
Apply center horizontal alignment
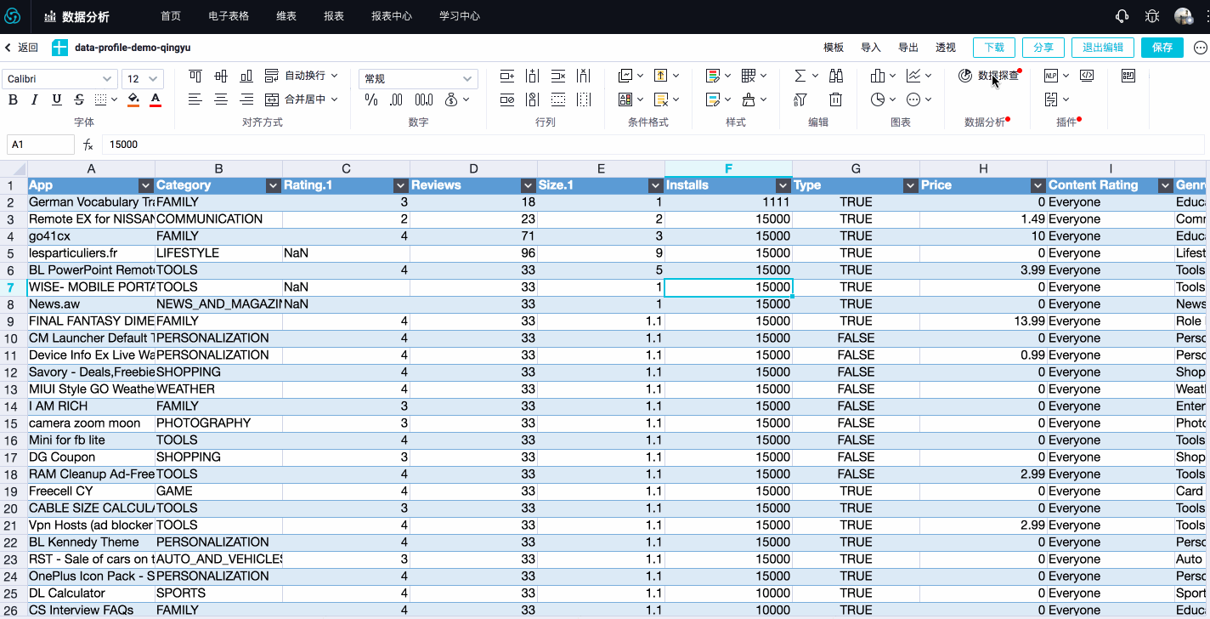pos(221,99)
